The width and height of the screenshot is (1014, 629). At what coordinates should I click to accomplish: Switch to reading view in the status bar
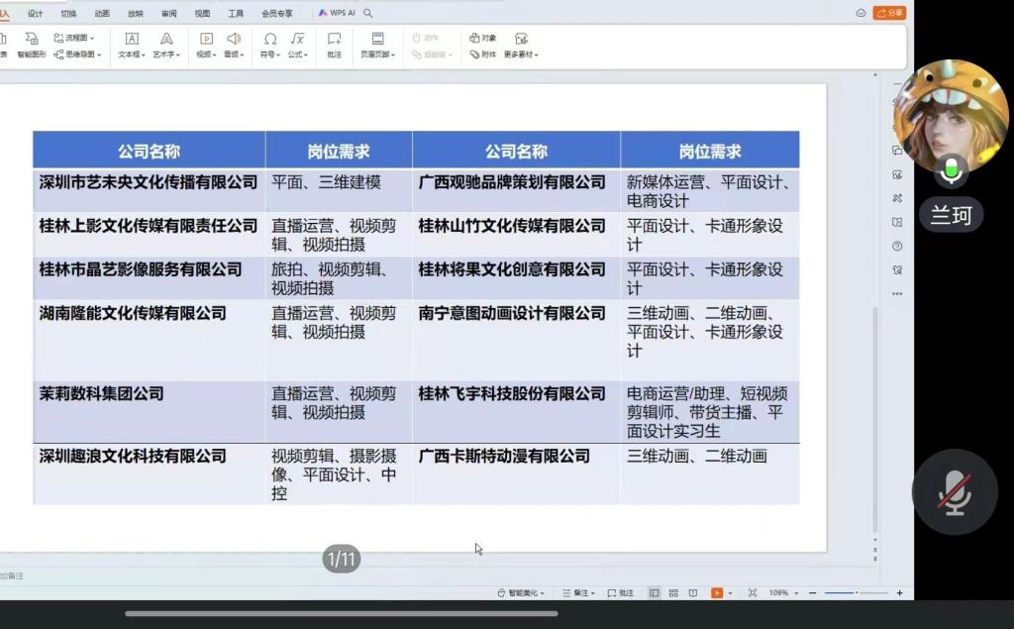click(x=692, y=592)
